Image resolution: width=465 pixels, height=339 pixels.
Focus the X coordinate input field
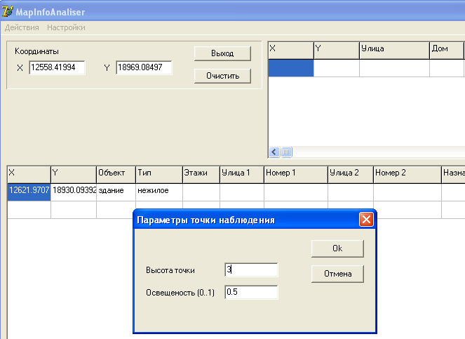57,67
